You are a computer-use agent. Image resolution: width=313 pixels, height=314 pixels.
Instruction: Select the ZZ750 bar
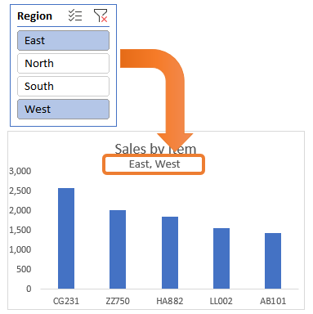coord(118,249)
